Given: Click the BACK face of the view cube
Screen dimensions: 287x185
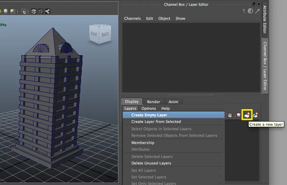Looking at the screenshot, I should [105, 34].
